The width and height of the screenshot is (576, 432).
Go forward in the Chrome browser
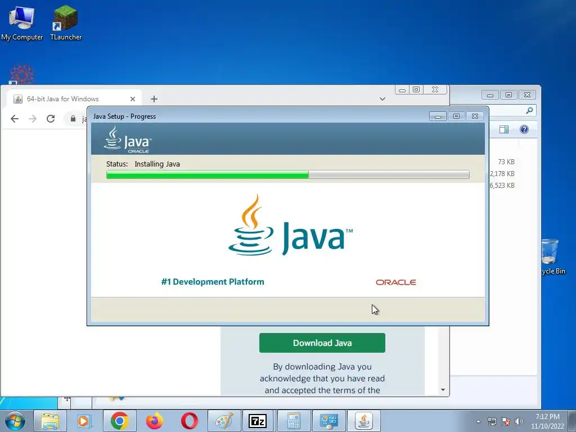point(33,119)
